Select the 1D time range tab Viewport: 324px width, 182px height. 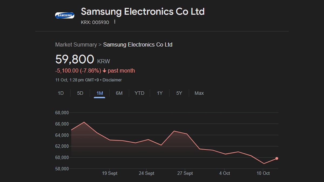(x=61, y=93)
